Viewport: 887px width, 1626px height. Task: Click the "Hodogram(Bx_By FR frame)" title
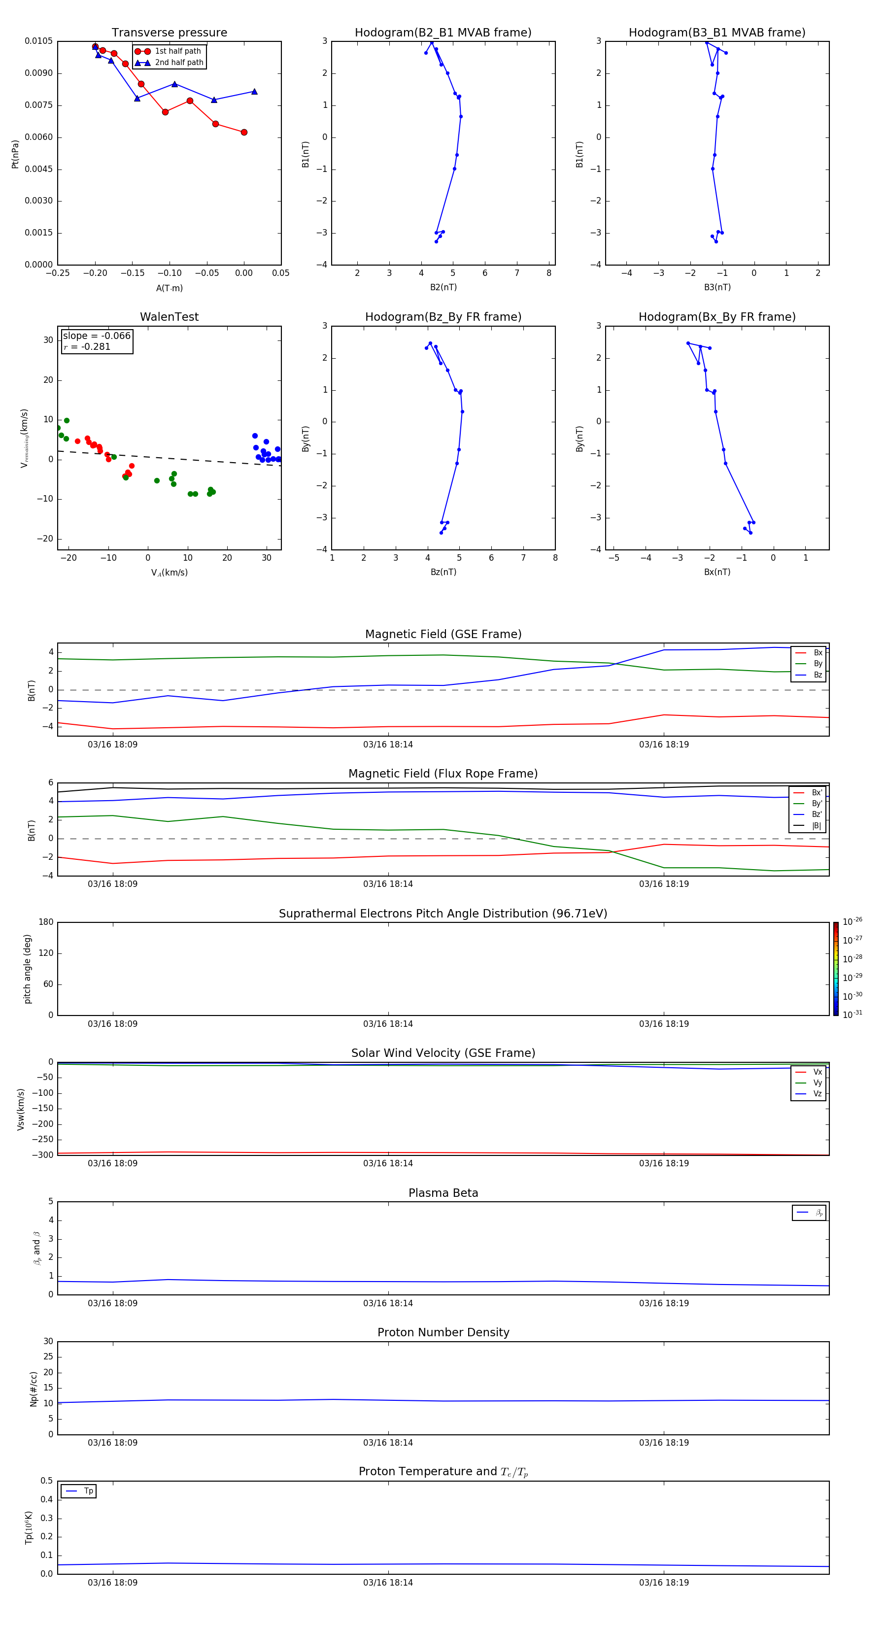tap(717, 317)
